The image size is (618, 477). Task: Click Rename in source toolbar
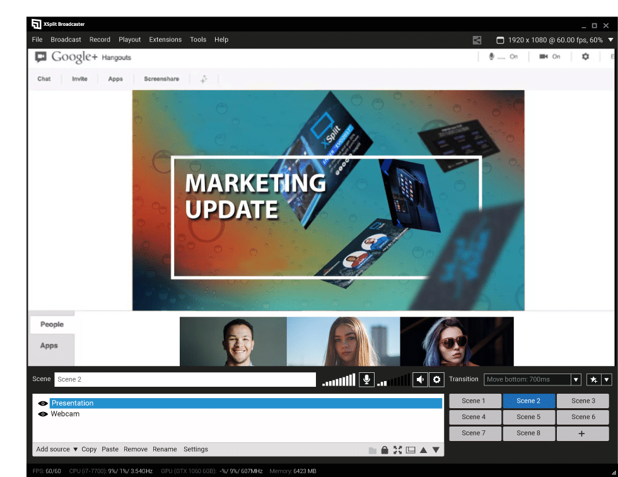(165, 449)
